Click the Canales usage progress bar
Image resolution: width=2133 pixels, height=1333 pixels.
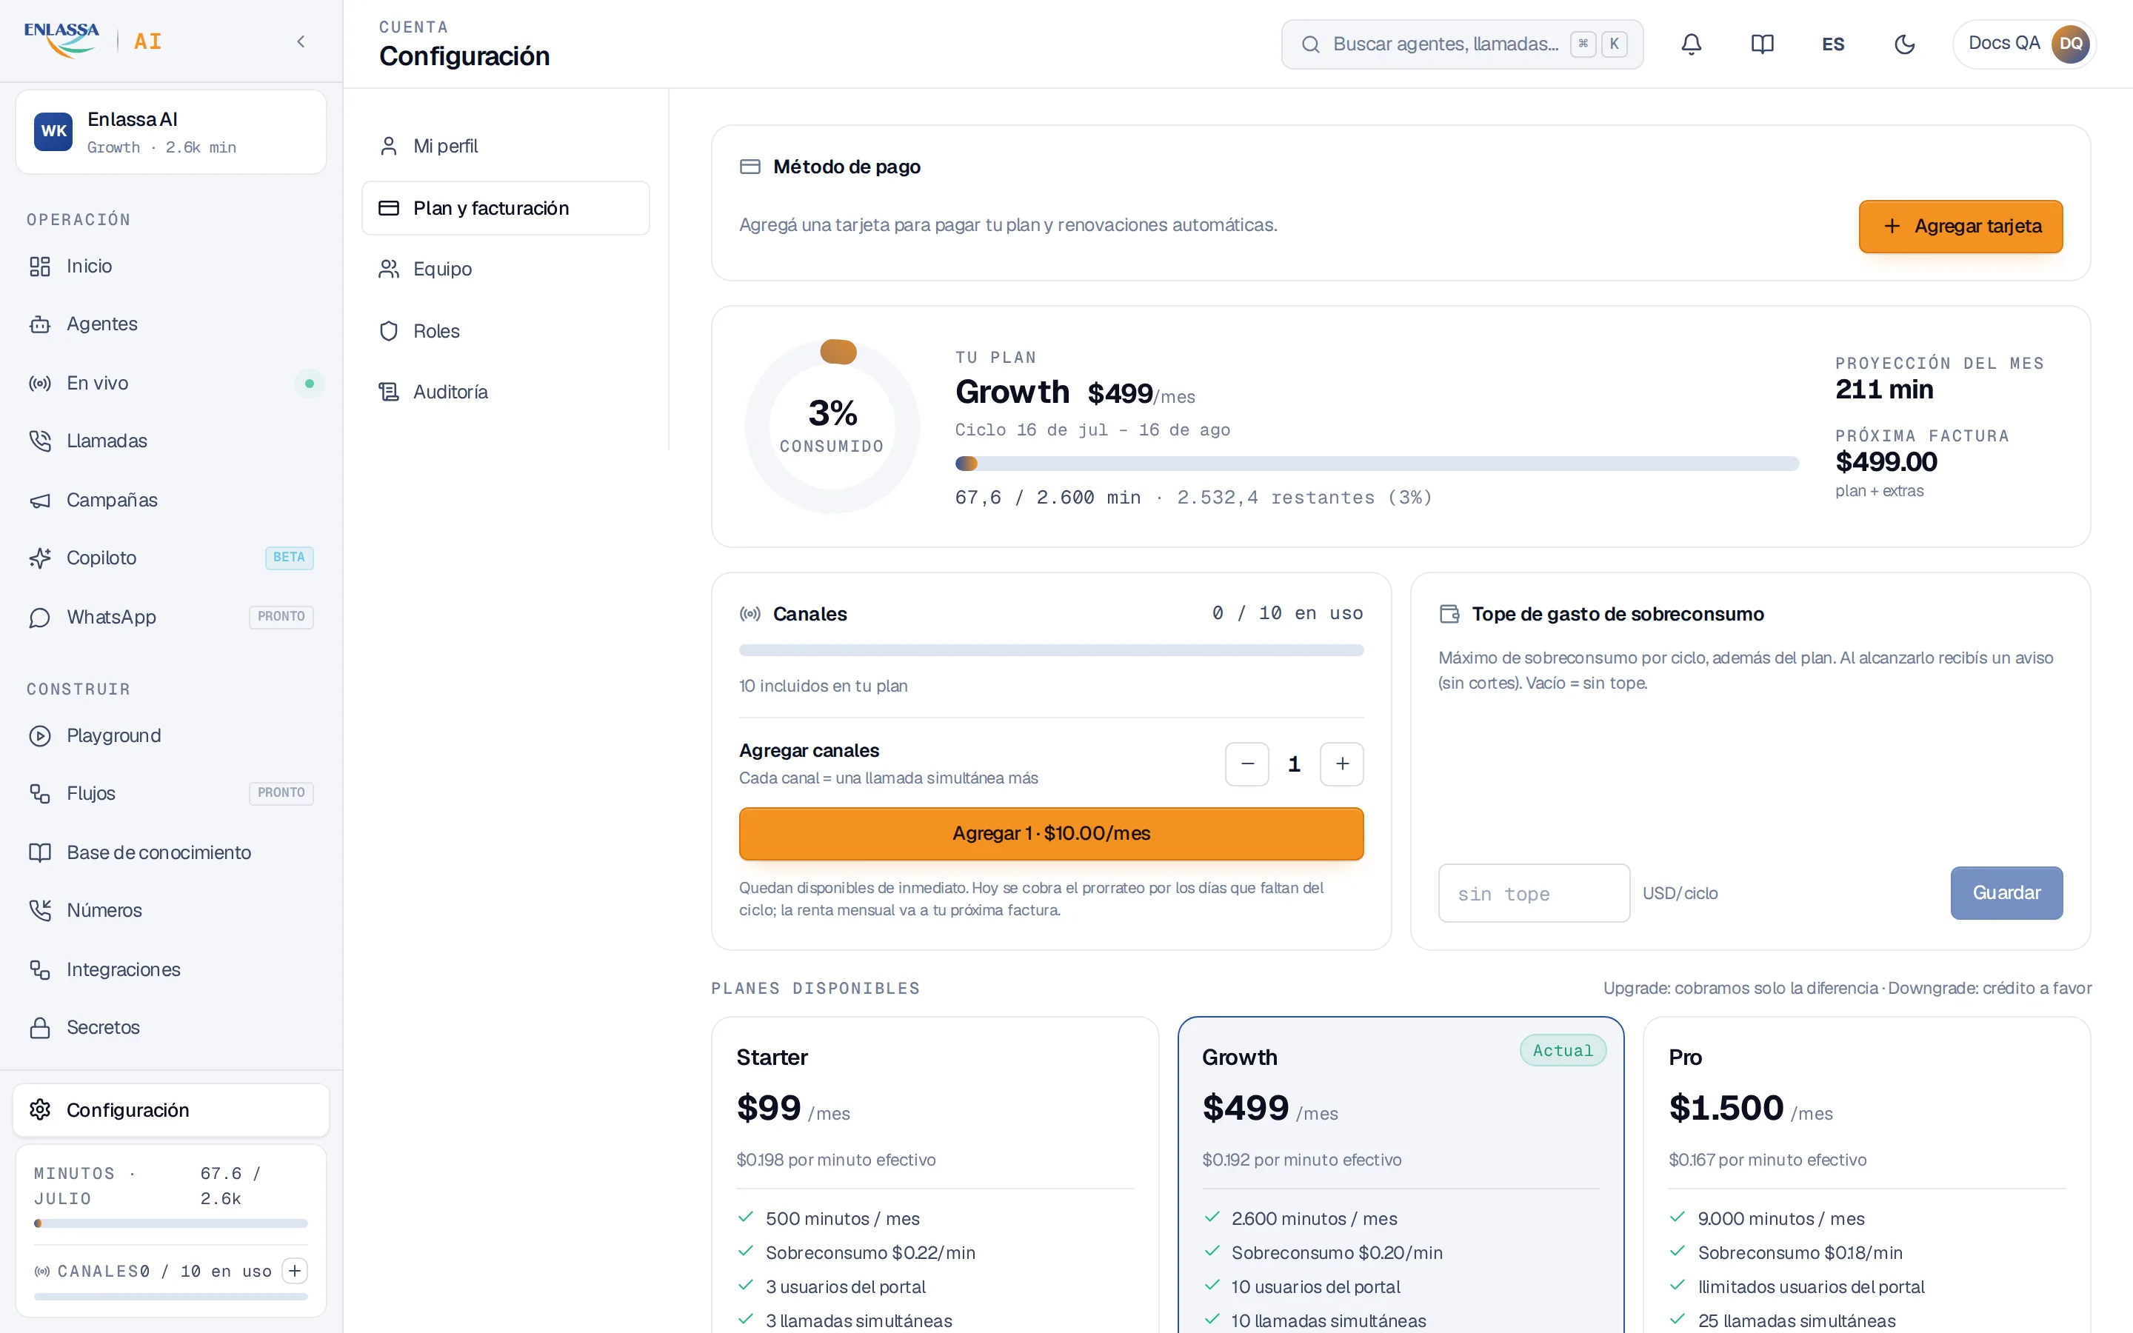pyautogui.click(x=1051, y=651)
